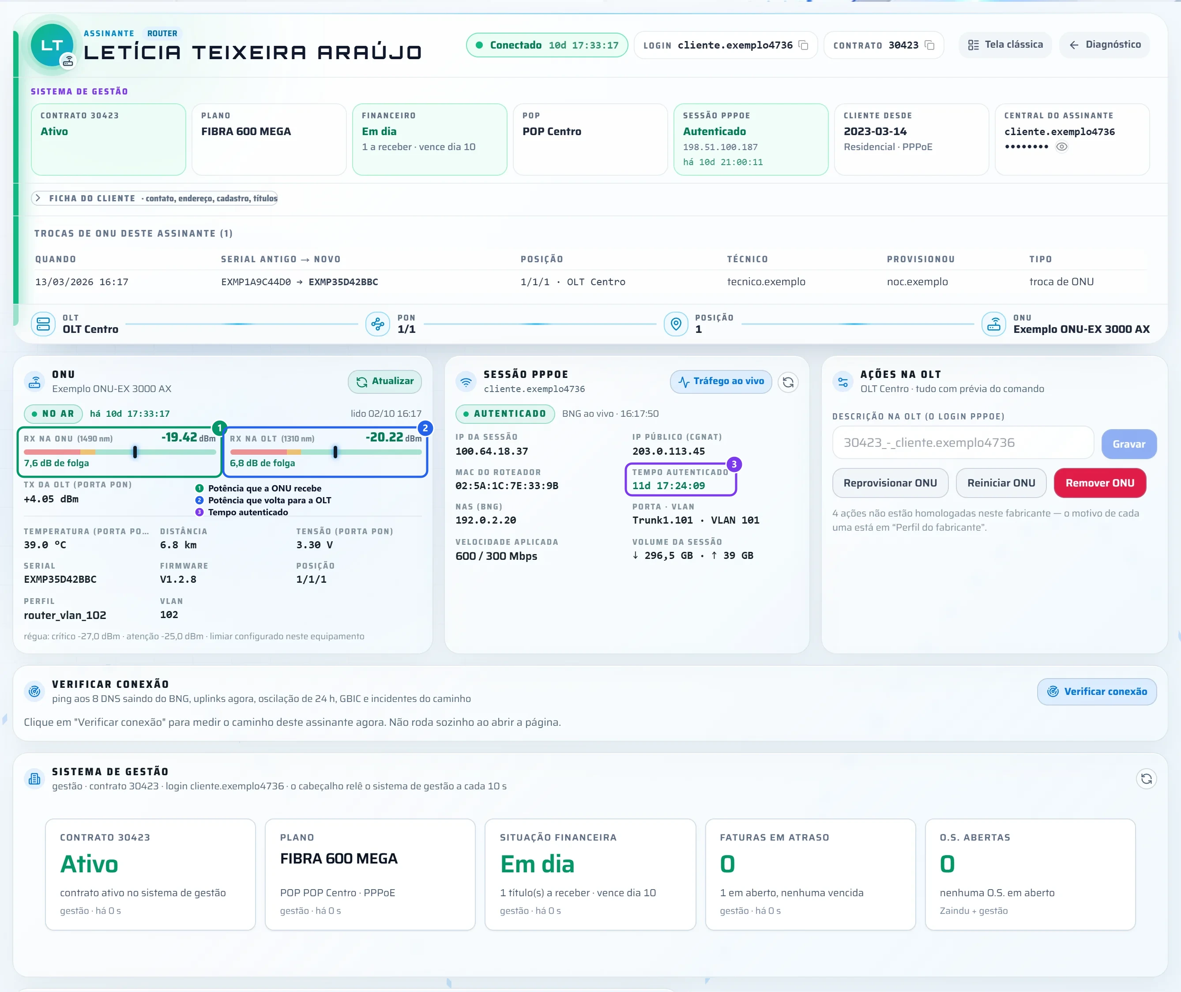The height and width of the screenshot is (992, 1181).
Task: Click the Sessão PPPoE wifi icon
Action: click(x=466, y=382)
